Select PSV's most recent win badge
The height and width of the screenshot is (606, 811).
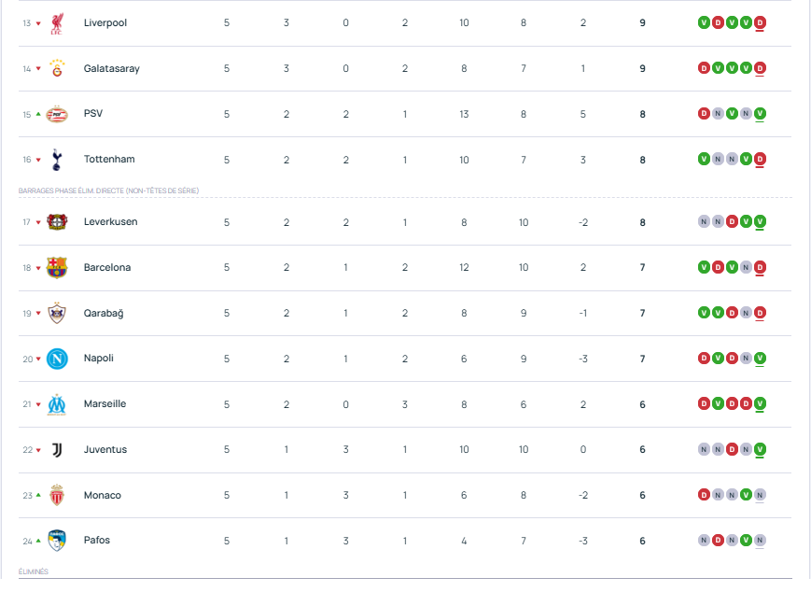(760, 114)
